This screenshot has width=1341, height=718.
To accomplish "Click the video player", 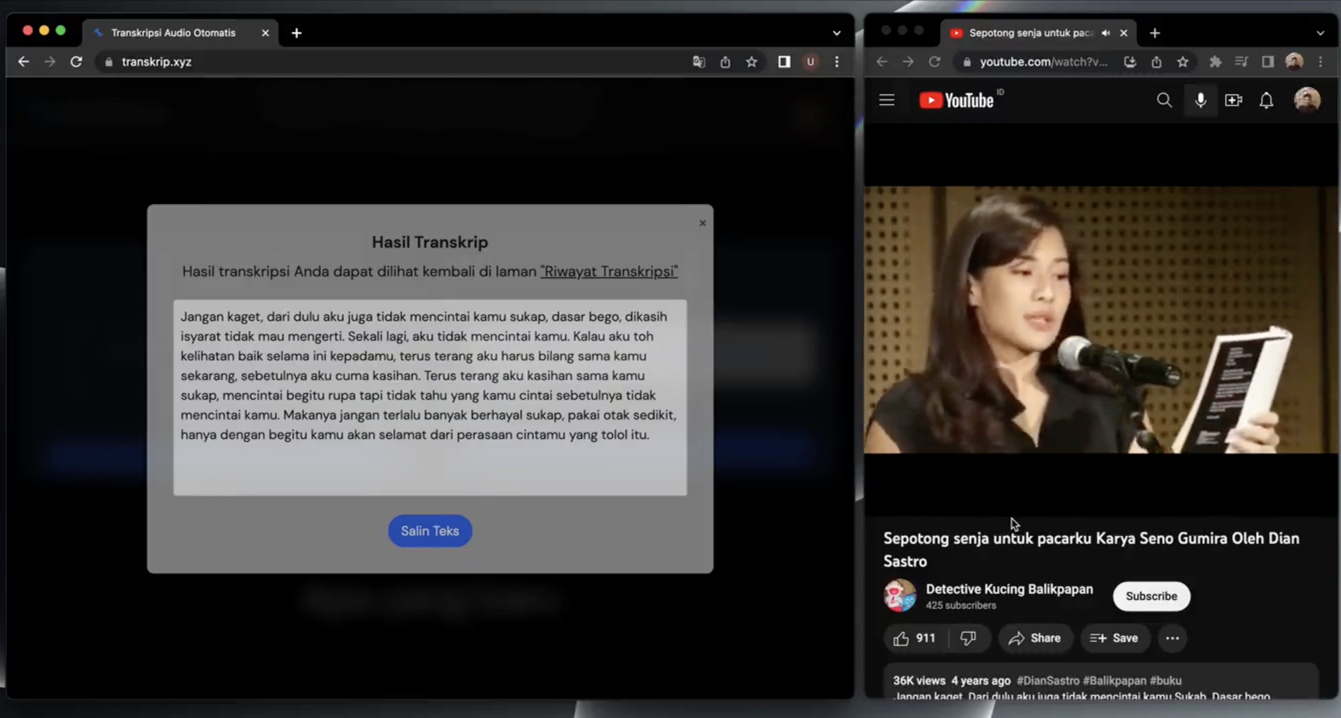I will pyautogui.click(x=1100, y=320).
